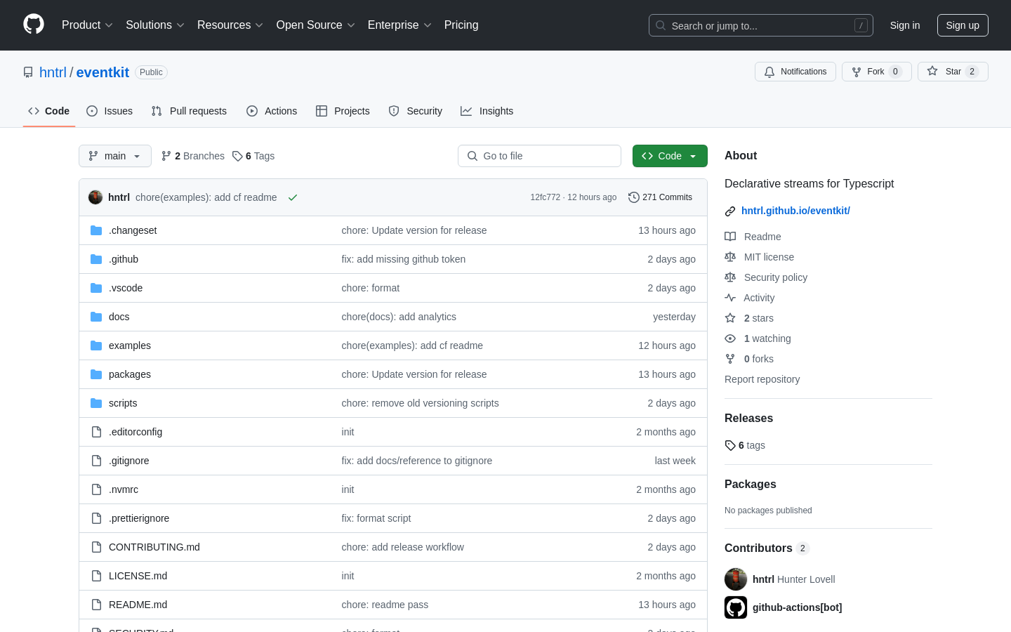Click the link icon beside the website URL
The image size is (1011, 632).
point(730,211)
